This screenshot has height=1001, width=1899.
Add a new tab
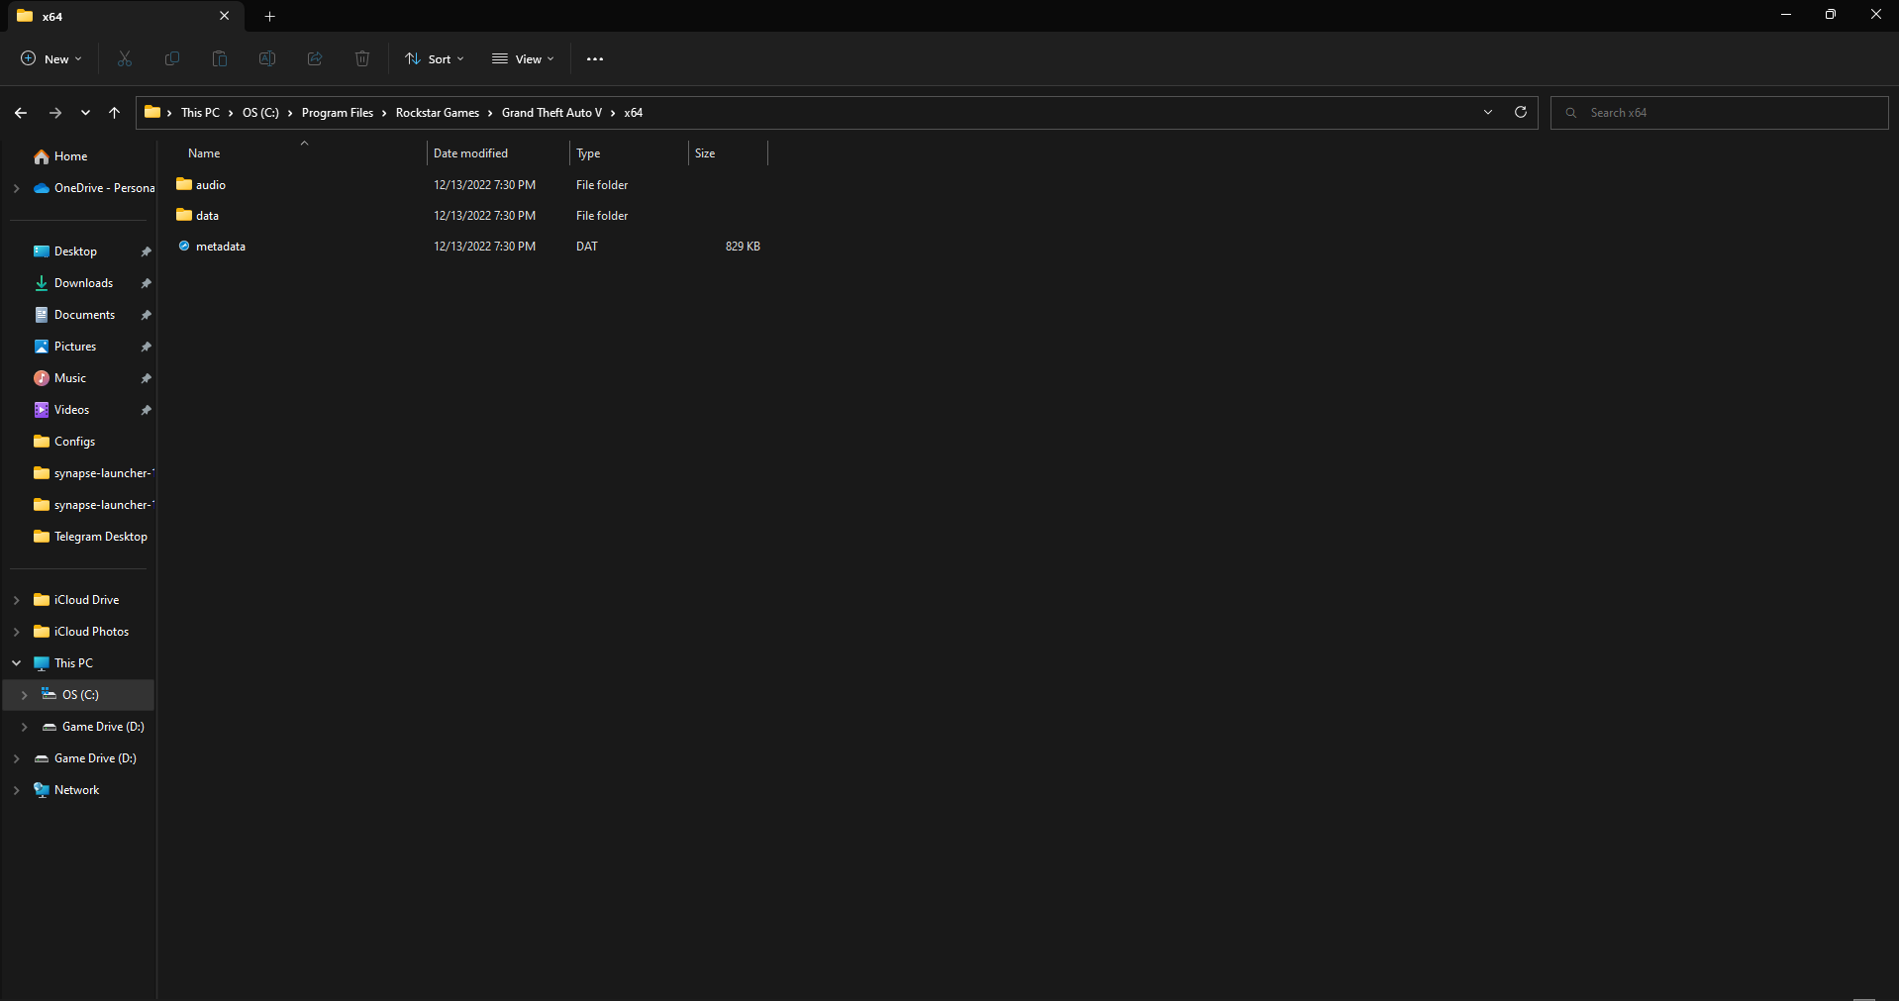tap(270, 16)
